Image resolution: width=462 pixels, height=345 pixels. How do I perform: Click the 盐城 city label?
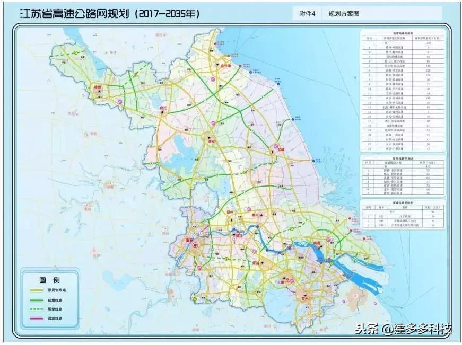point(281,150)
